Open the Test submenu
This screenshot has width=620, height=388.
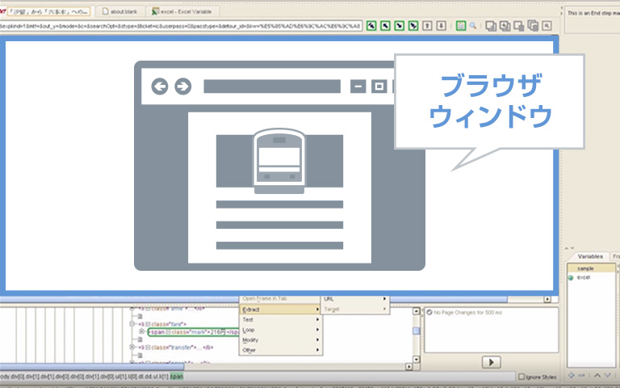point(281,319)
